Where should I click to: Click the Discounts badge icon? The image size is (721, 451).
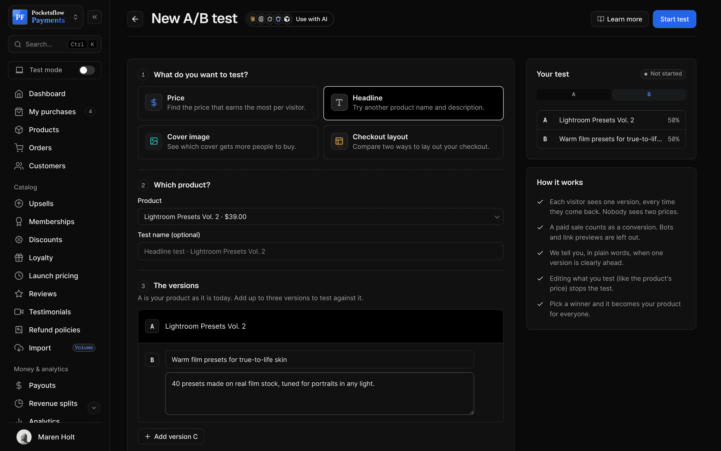coord(19,240)
